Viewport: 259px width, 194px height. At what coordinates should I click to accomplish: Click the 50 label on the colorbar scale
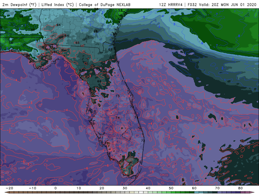pos(171,188)
